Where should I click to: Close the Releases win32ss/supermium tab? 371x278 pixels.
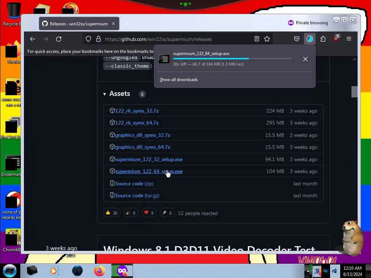[113, 24]
